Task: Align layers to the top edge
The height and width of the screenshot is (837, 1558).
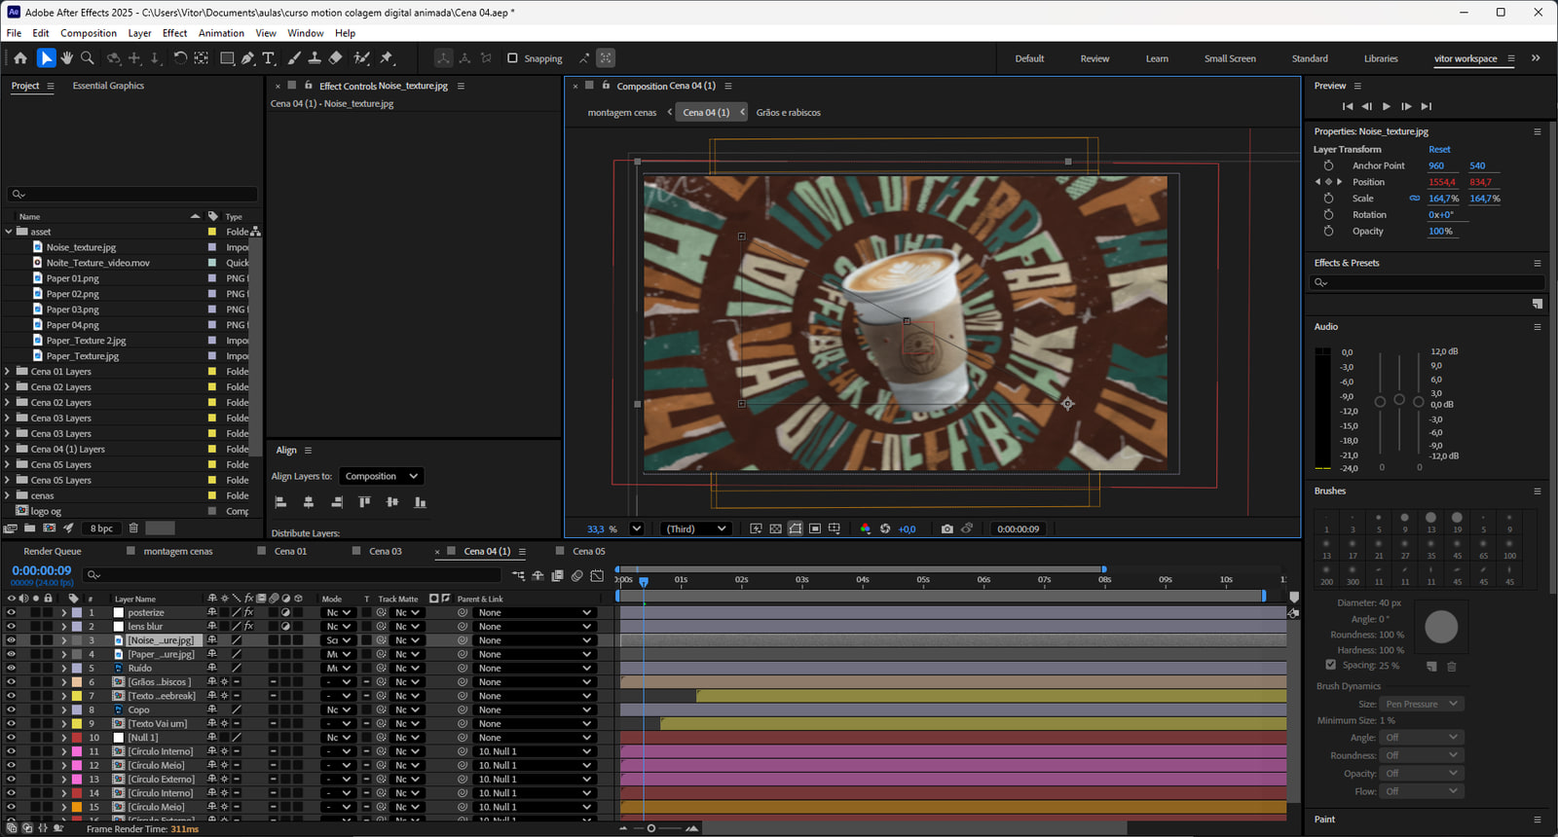Action: tap(364, 502)
